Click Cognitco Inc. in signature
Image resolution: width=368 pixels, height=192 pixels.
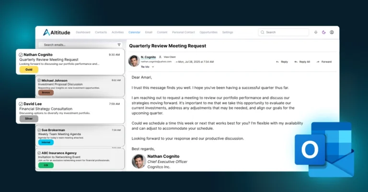point(159,167)
